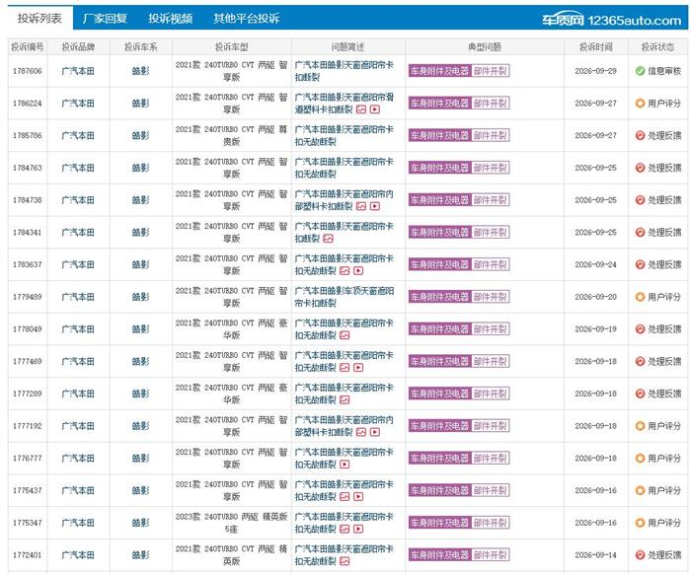Click 用户评分 status icon for complaint 1779489
Screen dimensions: 691x574
[x=640, y=297]
